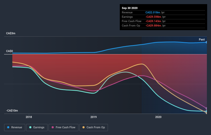Toggle the Revenue legend button

(15, 128)
